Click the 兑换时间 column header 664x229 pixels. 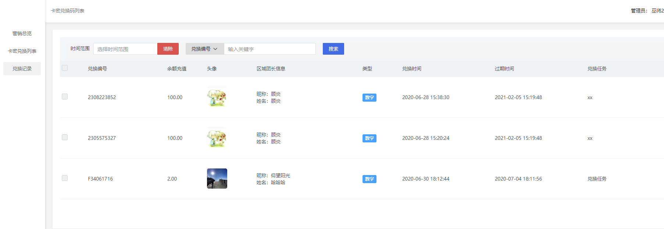point(411,69)
